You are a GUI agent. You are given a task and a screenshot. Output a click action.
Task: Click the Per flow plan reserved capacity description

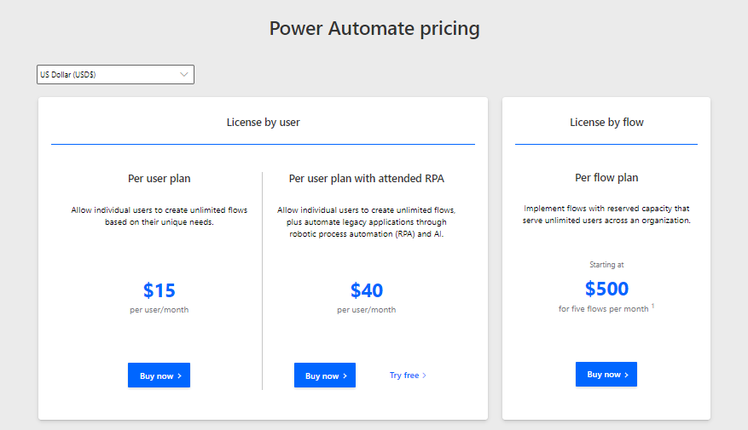point(606,214)
